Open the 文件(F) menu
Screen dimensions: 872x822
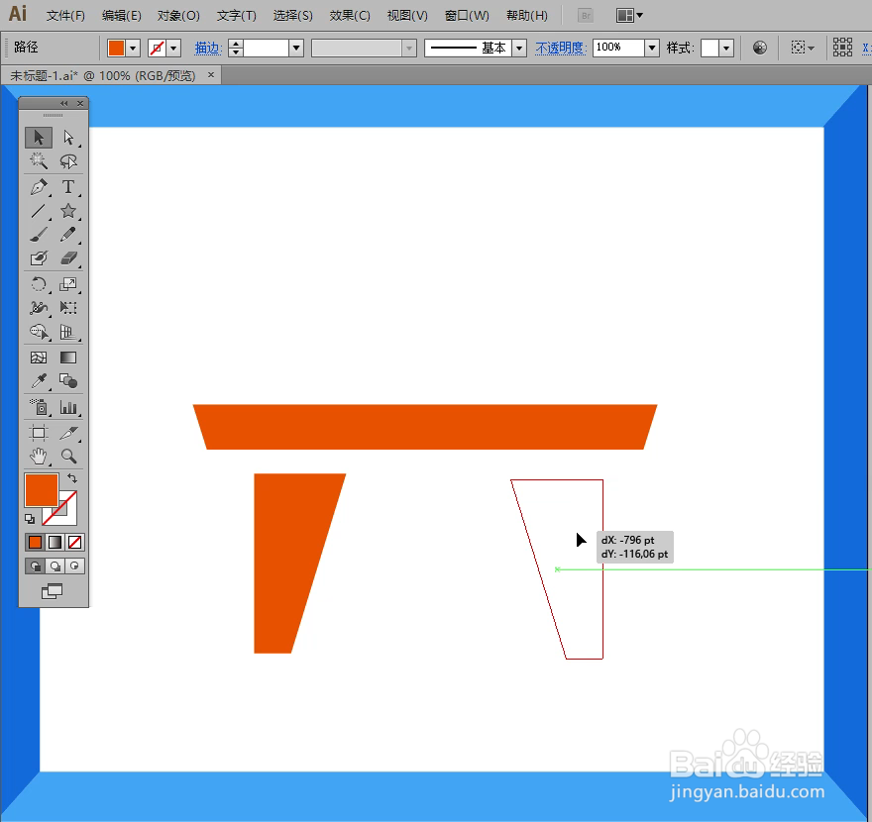coord(65,16)
